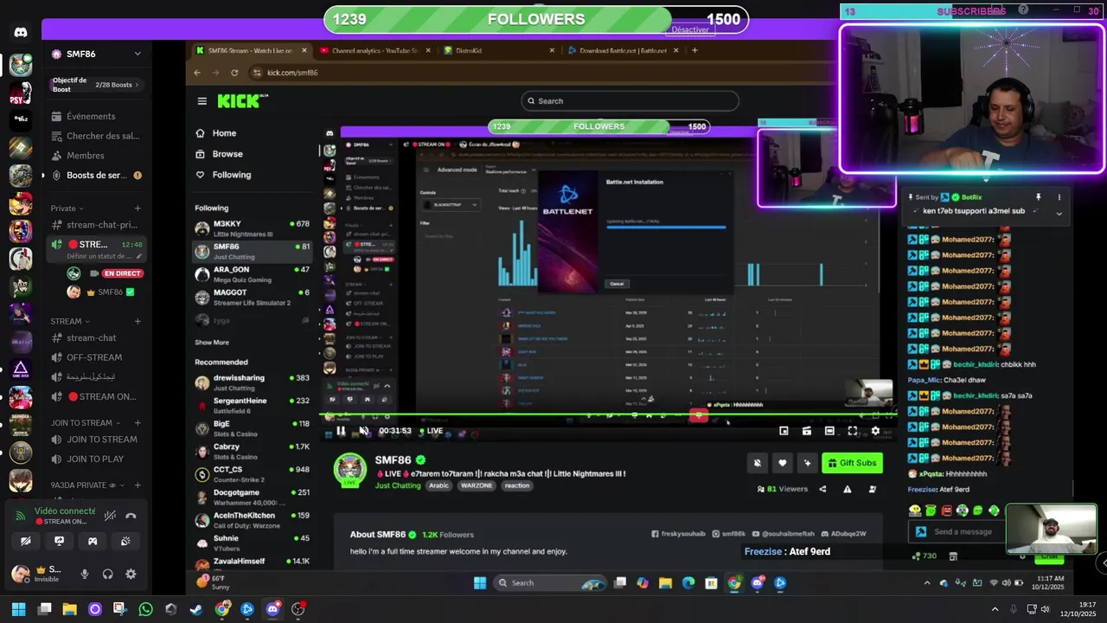The width and height of the screenshot is (1107, 623).
Task: Select the stream-chat Discord channel
Action: coord(91,338)
